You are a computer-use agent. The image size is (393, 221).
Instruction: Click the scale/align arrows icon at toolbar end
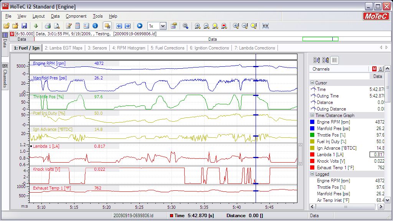click(x=266, y=26)
